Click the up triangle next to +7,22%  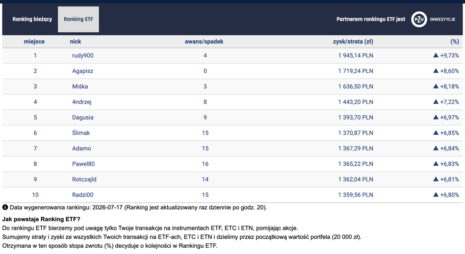coord(436,102)
